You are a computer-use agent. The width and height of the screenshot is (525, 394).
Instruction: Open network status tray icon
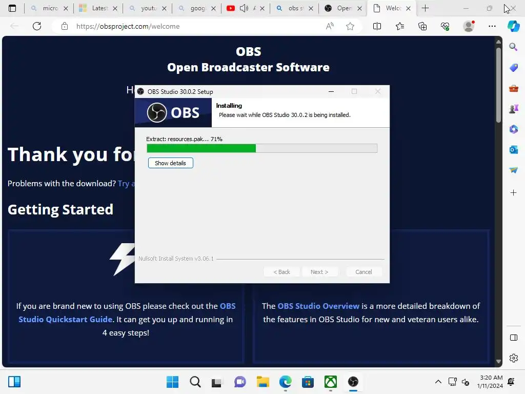click(x=452, y=382)
